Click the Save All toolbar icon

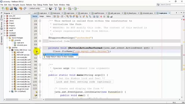pos(15,8)
